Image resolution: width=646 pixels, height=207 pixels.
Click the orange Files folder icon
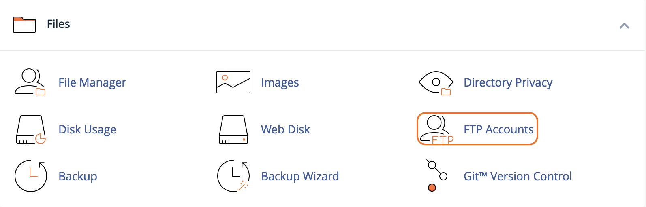[24, 25]
